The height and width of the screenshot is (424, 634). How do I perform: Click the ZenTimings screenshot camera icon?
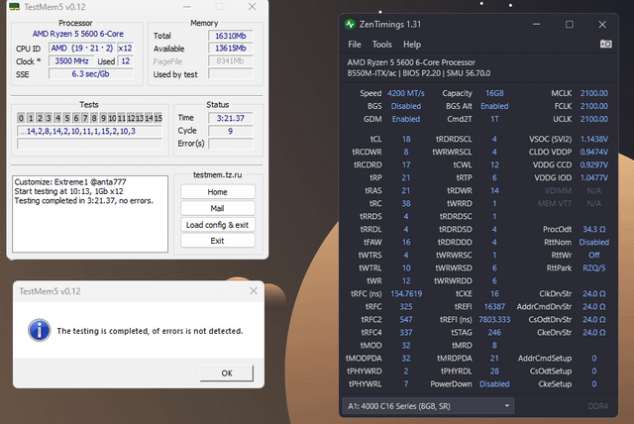pyautogui.click(x=605, y=44)
